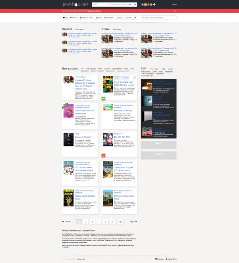The image size is (239, 263).
Task: Open the fourth ТОП item with the pink car
Action: pyautogui.click(x=147, y=132)
